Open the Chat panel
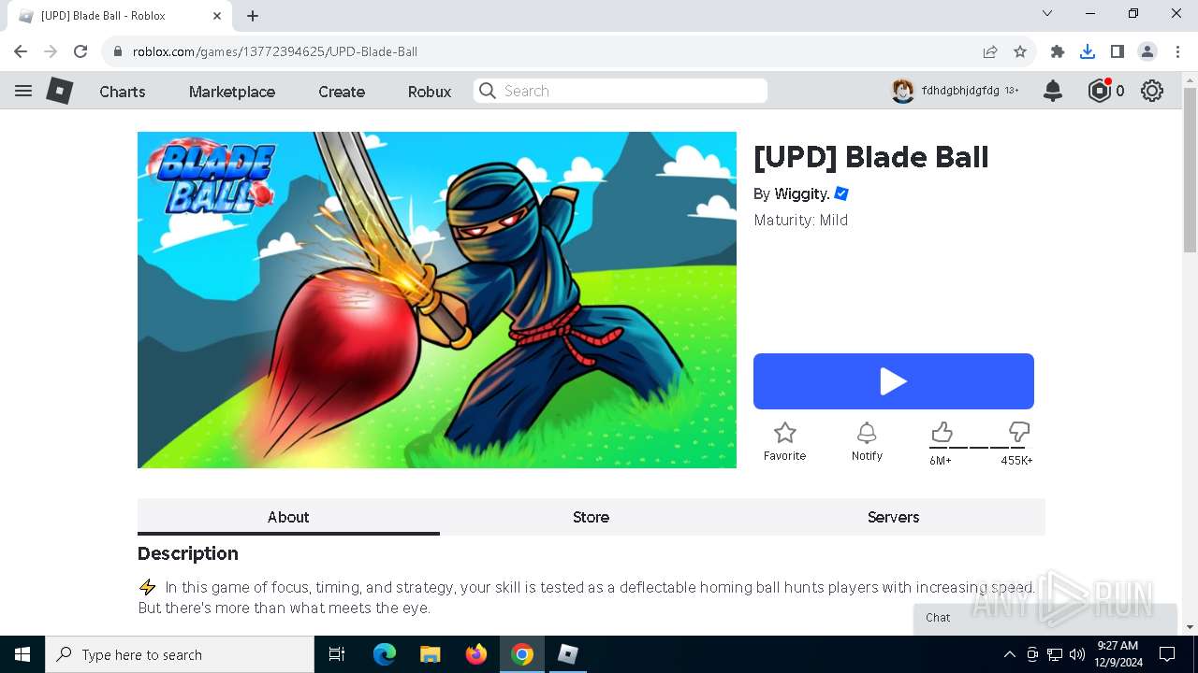Image resolution: width=1198 pixels, height=673 pixels. click(1045, 619)
